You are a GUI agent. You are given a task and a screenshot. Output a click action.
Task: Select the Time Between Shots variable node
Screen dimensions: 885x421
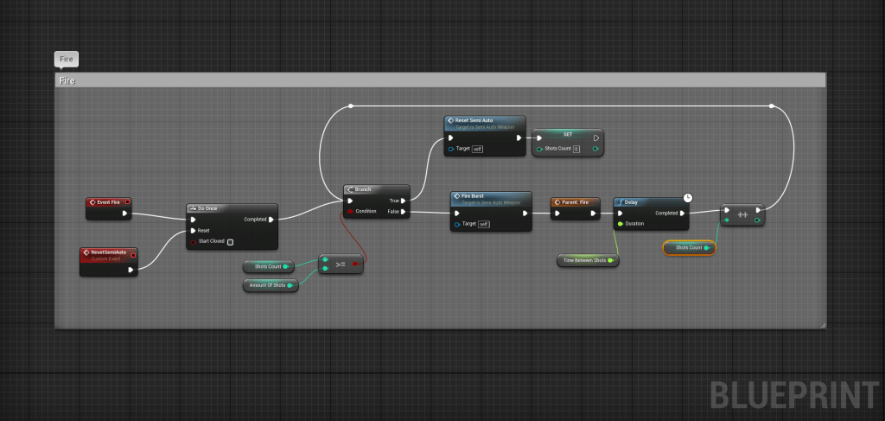[586, 260]
